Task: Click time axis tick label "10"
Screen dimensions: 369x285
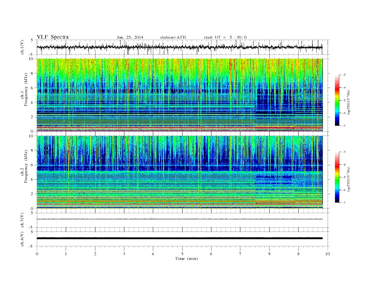Action: [328, 254]
